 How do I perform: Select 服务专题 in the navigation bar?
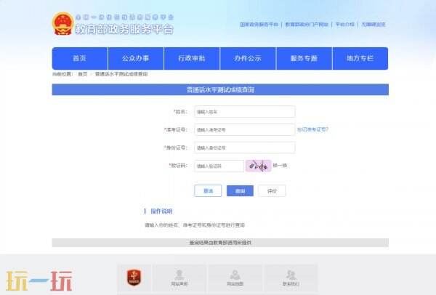pyautogui.click(x=303, y=58)
